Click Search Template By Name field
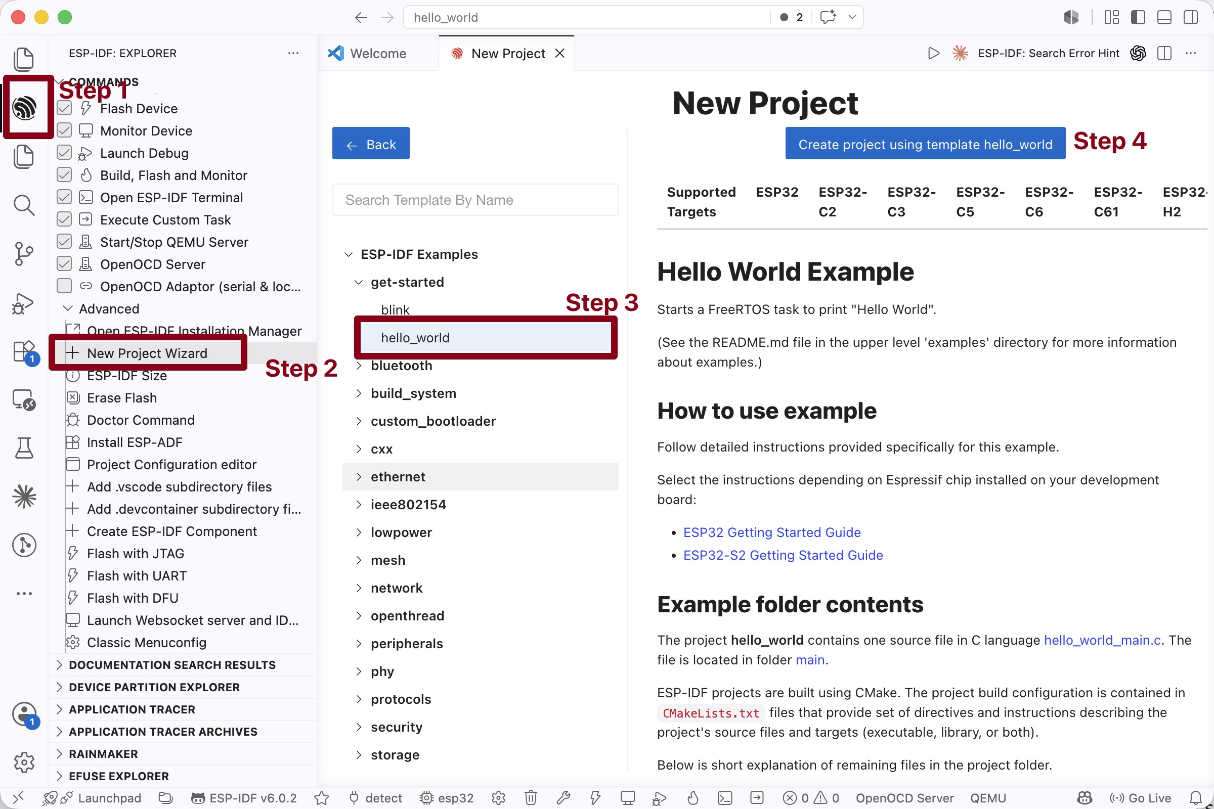 click(475, 200)
